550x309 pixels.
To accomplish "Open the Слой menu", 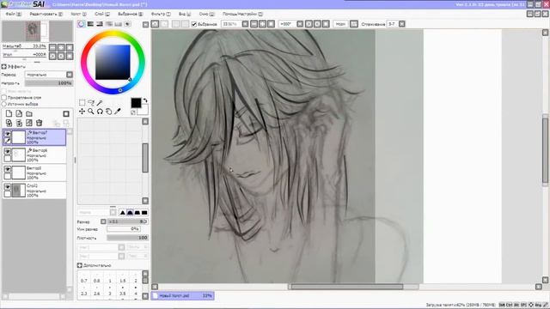I will [102, 14].
